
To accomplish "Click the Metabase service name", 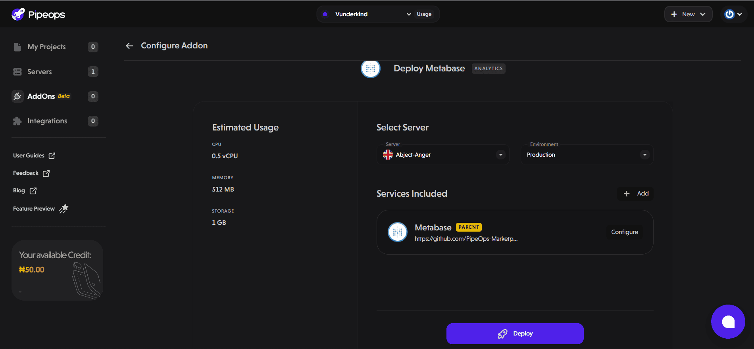I will (x=433, y=228).
